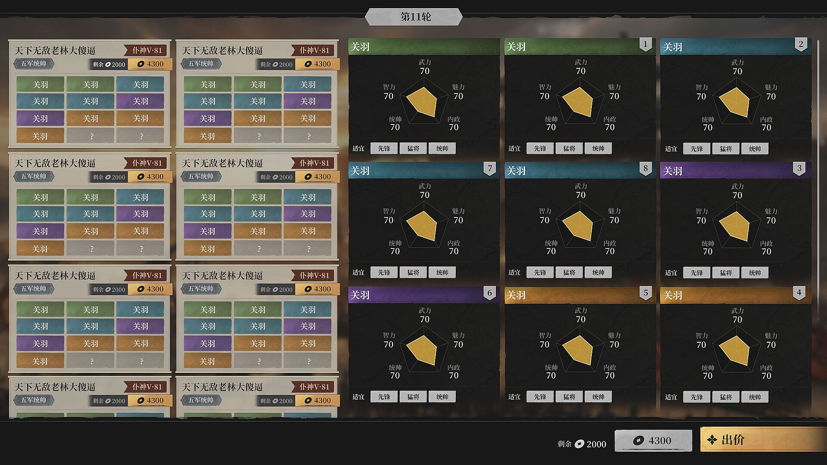Select the 猛将 tag on card 1
The width and height of the screenshot is (827, 465).
[569, 149]
